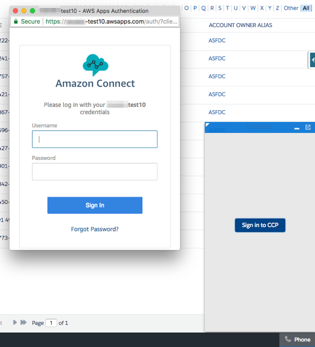Select the Other filter

click(x=291, y=8)
